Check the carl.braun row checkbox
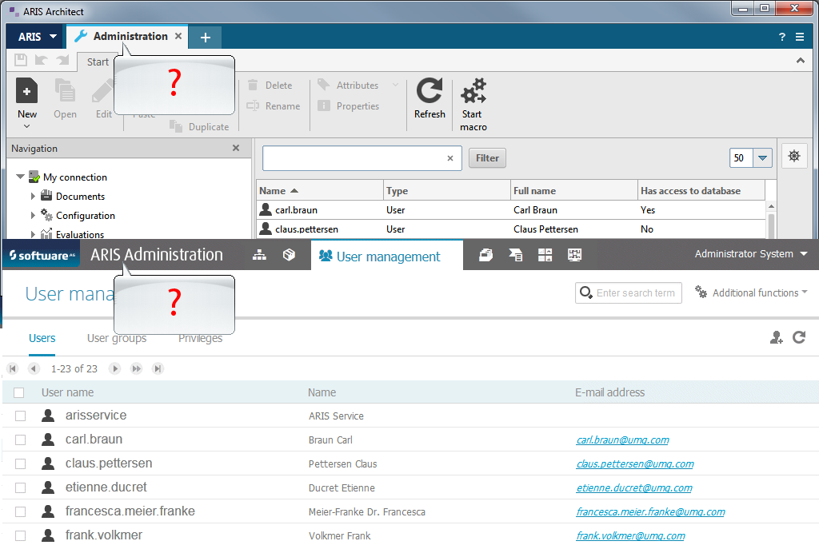 pos(20,440)
